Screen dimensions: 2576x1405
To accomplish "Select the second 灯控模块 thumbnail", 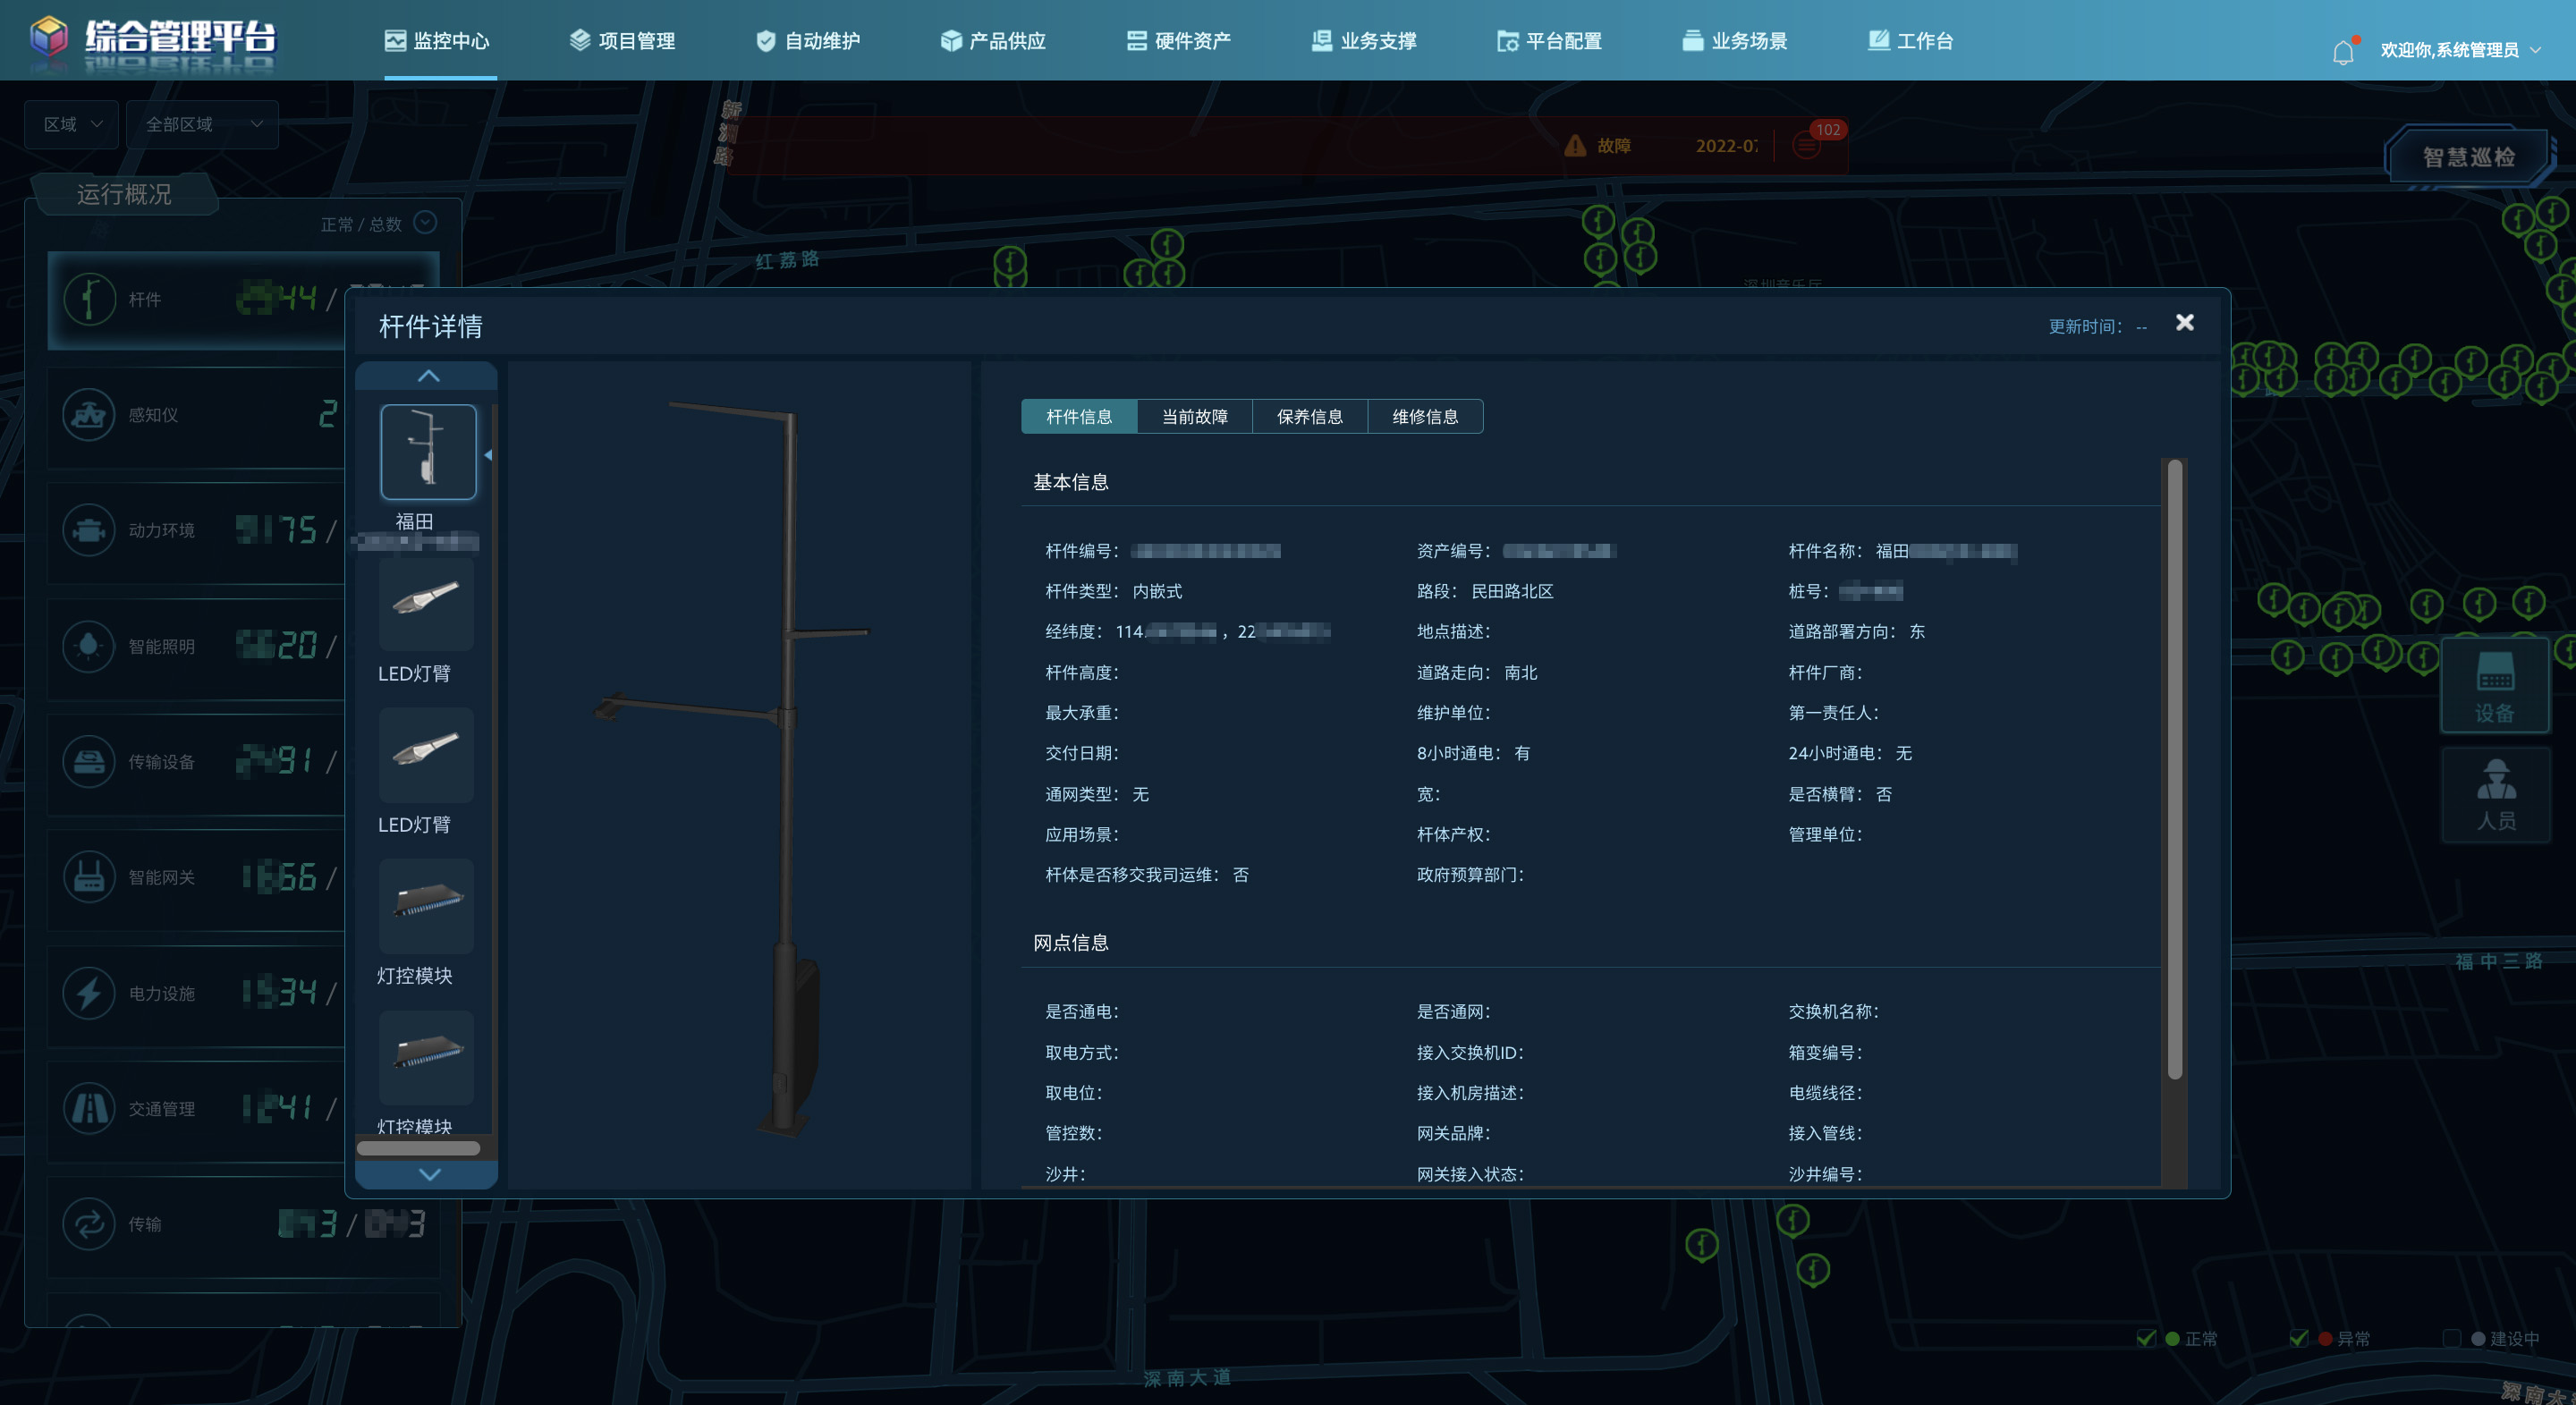I will 427,1056.
